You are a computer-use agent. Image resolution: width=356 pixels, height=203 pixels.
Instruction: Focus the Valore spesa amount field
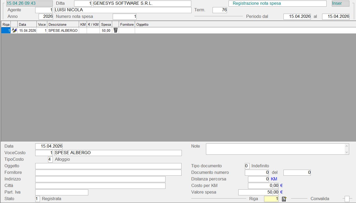(x=258, y=192)
